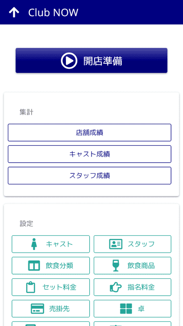Screen dimensions: 183x326
Task: Click the play circle icon on 開店準備
Action: (x=69, y=61)
